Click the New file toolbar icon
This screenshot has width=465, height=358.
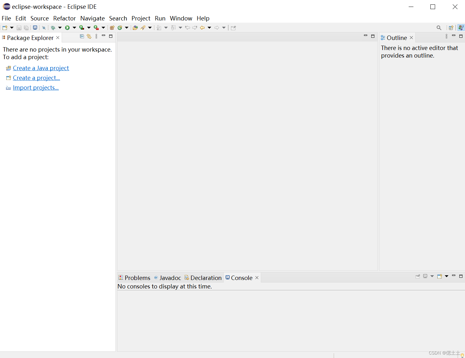(x=5, y=28)
